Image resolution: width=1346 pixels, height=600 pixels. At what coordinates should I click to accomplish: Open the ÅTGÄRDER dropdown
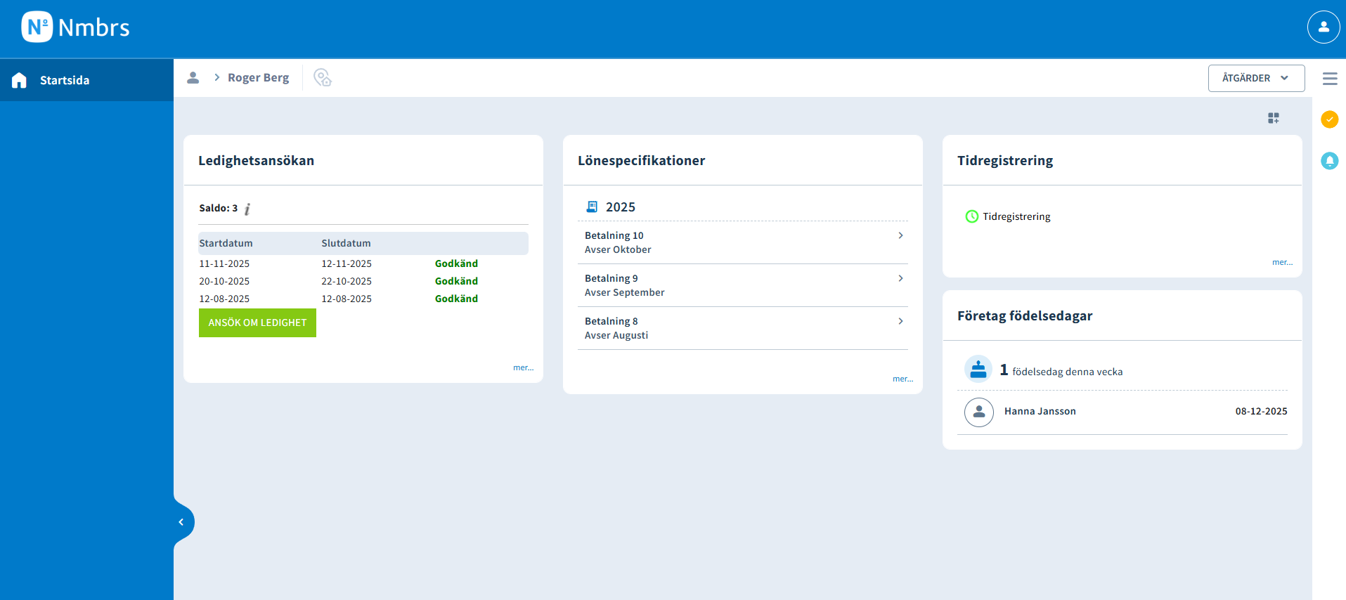click(1255, 78)
